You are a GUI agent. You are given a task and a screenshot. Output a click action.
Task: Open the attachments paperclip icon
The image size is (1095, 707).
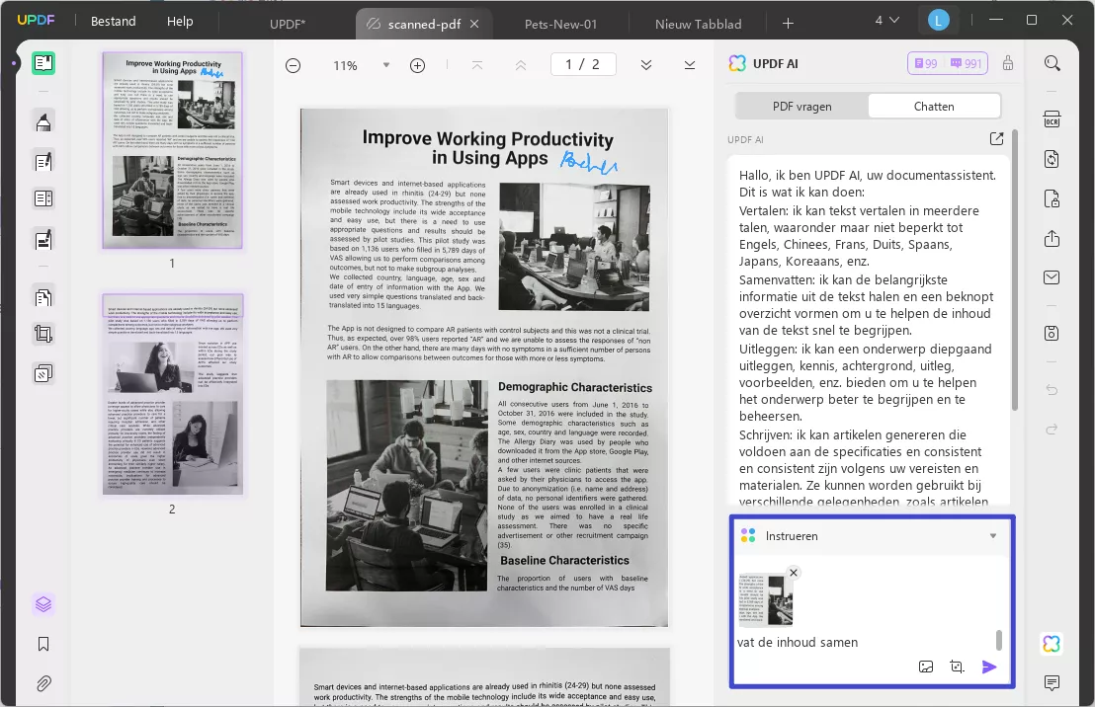[x=43, y=683]
